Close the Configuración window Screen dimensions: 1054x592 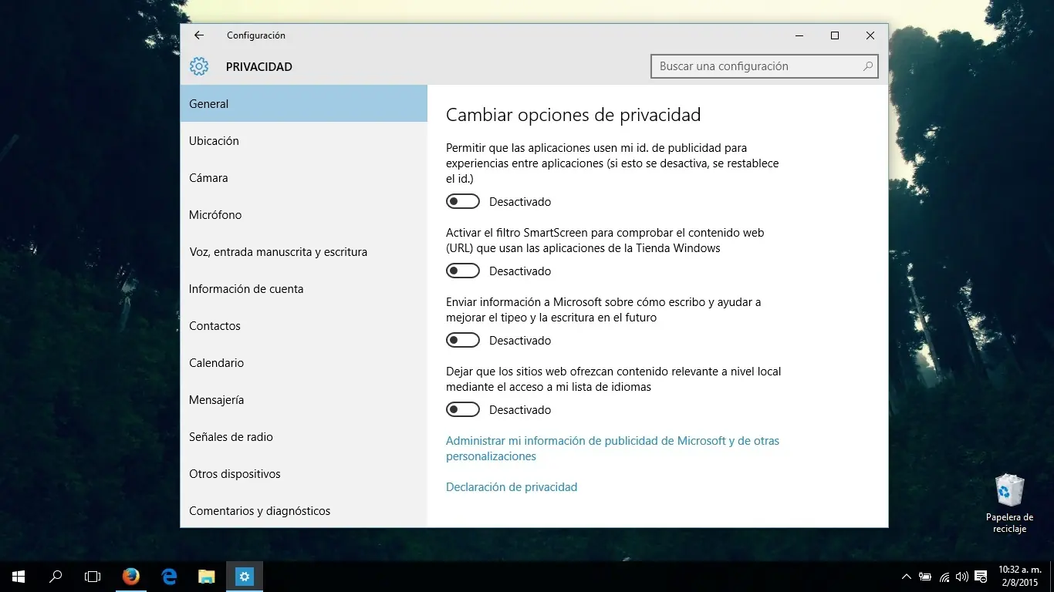pyautogui.click(x=870, y=35)
